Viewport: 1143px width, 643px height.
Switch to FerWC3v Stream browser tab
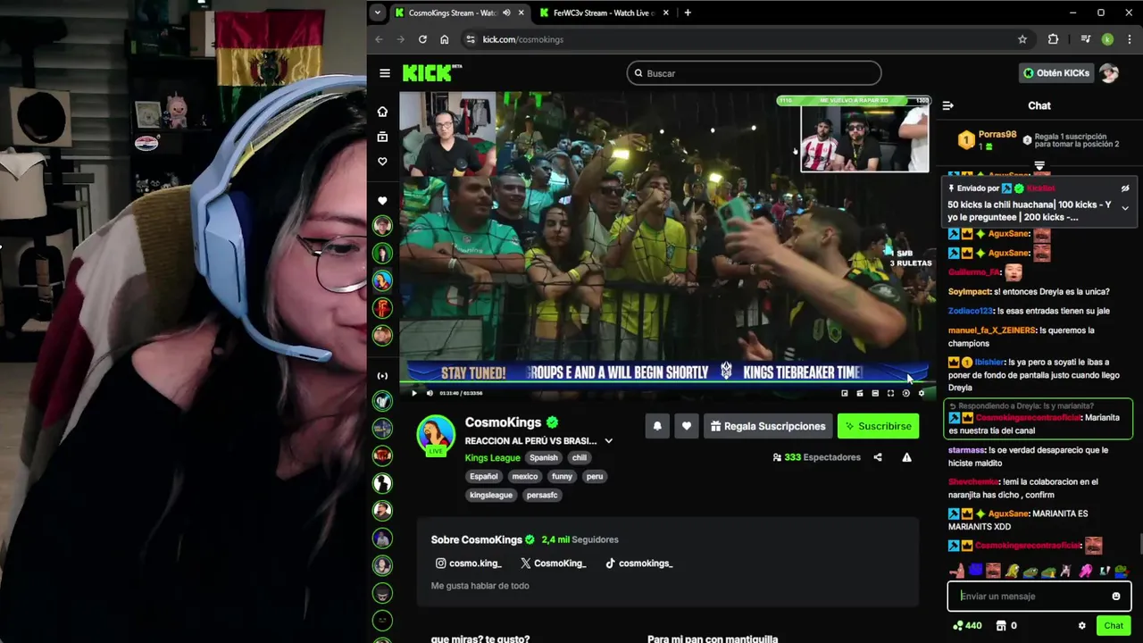(x=605, y=13)
